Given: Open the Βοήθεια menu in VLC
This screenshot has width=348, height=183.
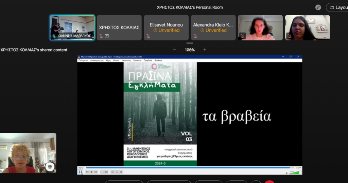Looking at the screenshot, I should coord(158,60).
